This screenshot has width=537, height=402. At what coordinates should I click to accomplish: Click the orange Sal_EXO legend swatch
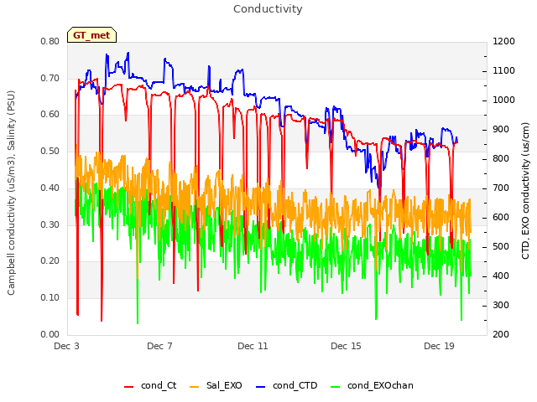(194, 387)
